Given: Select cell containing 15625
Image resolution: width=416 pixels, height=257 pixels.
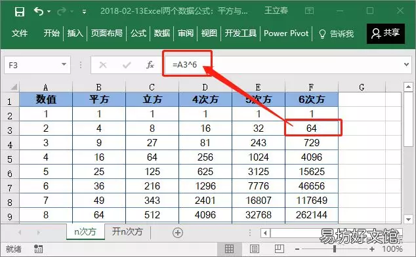Looking at the screenshot, I should pos(312,172).
